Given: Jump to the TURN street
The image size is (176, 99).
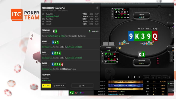Looking at the screenshot, I should pyautogui.click(x=159, y=77).
